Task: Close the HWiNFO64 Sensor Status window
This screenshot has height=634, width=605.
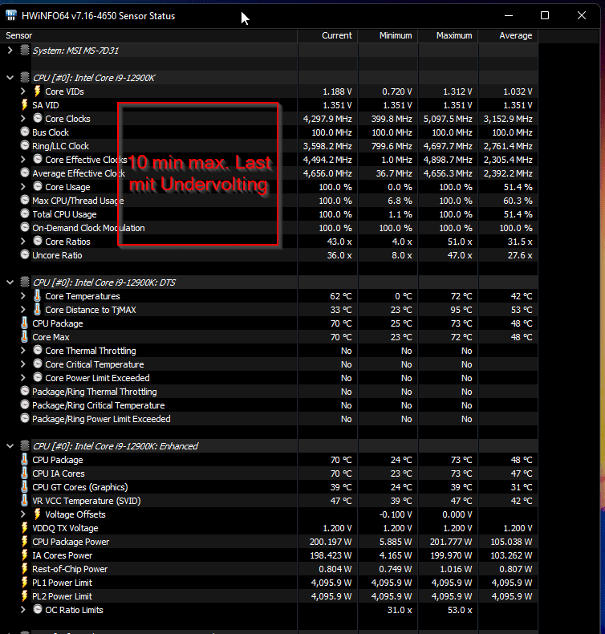Action: 582,15
